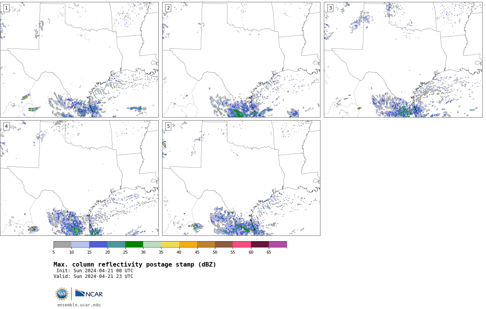Open ensemble member 5 reflectivity map

click(241, 178)
